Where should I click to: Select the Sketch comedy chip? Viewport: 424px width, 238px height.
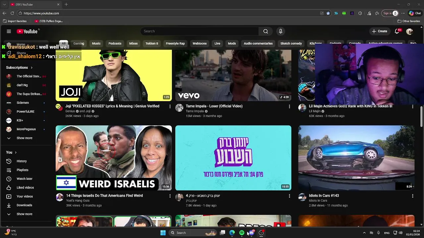point(291,43)
